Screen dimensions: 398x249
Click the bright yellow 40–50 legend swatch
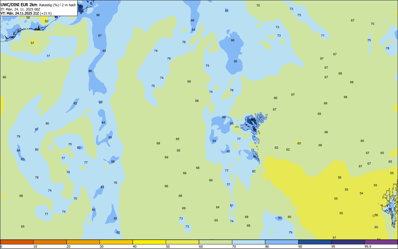point(149,242)
